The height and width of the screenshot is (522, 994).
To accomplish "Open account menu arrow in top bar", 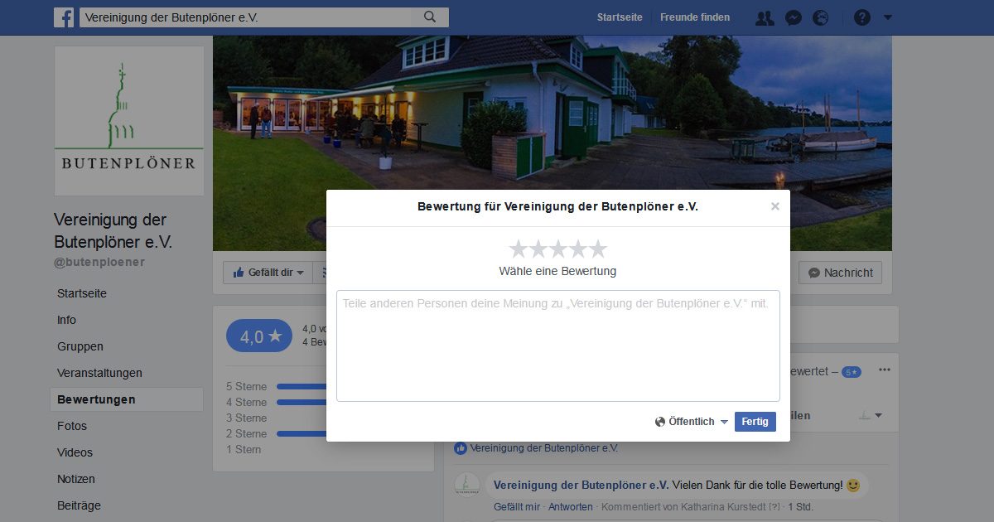I will click(x=888, y=17).
